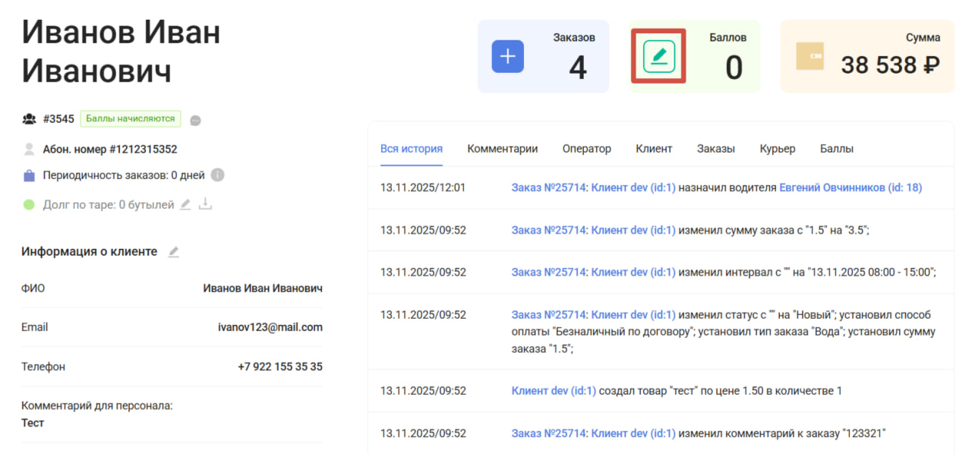This screenshot has width=972, height=454.
Task: Click the purple shopping bag icon
Action: (29, 175)
